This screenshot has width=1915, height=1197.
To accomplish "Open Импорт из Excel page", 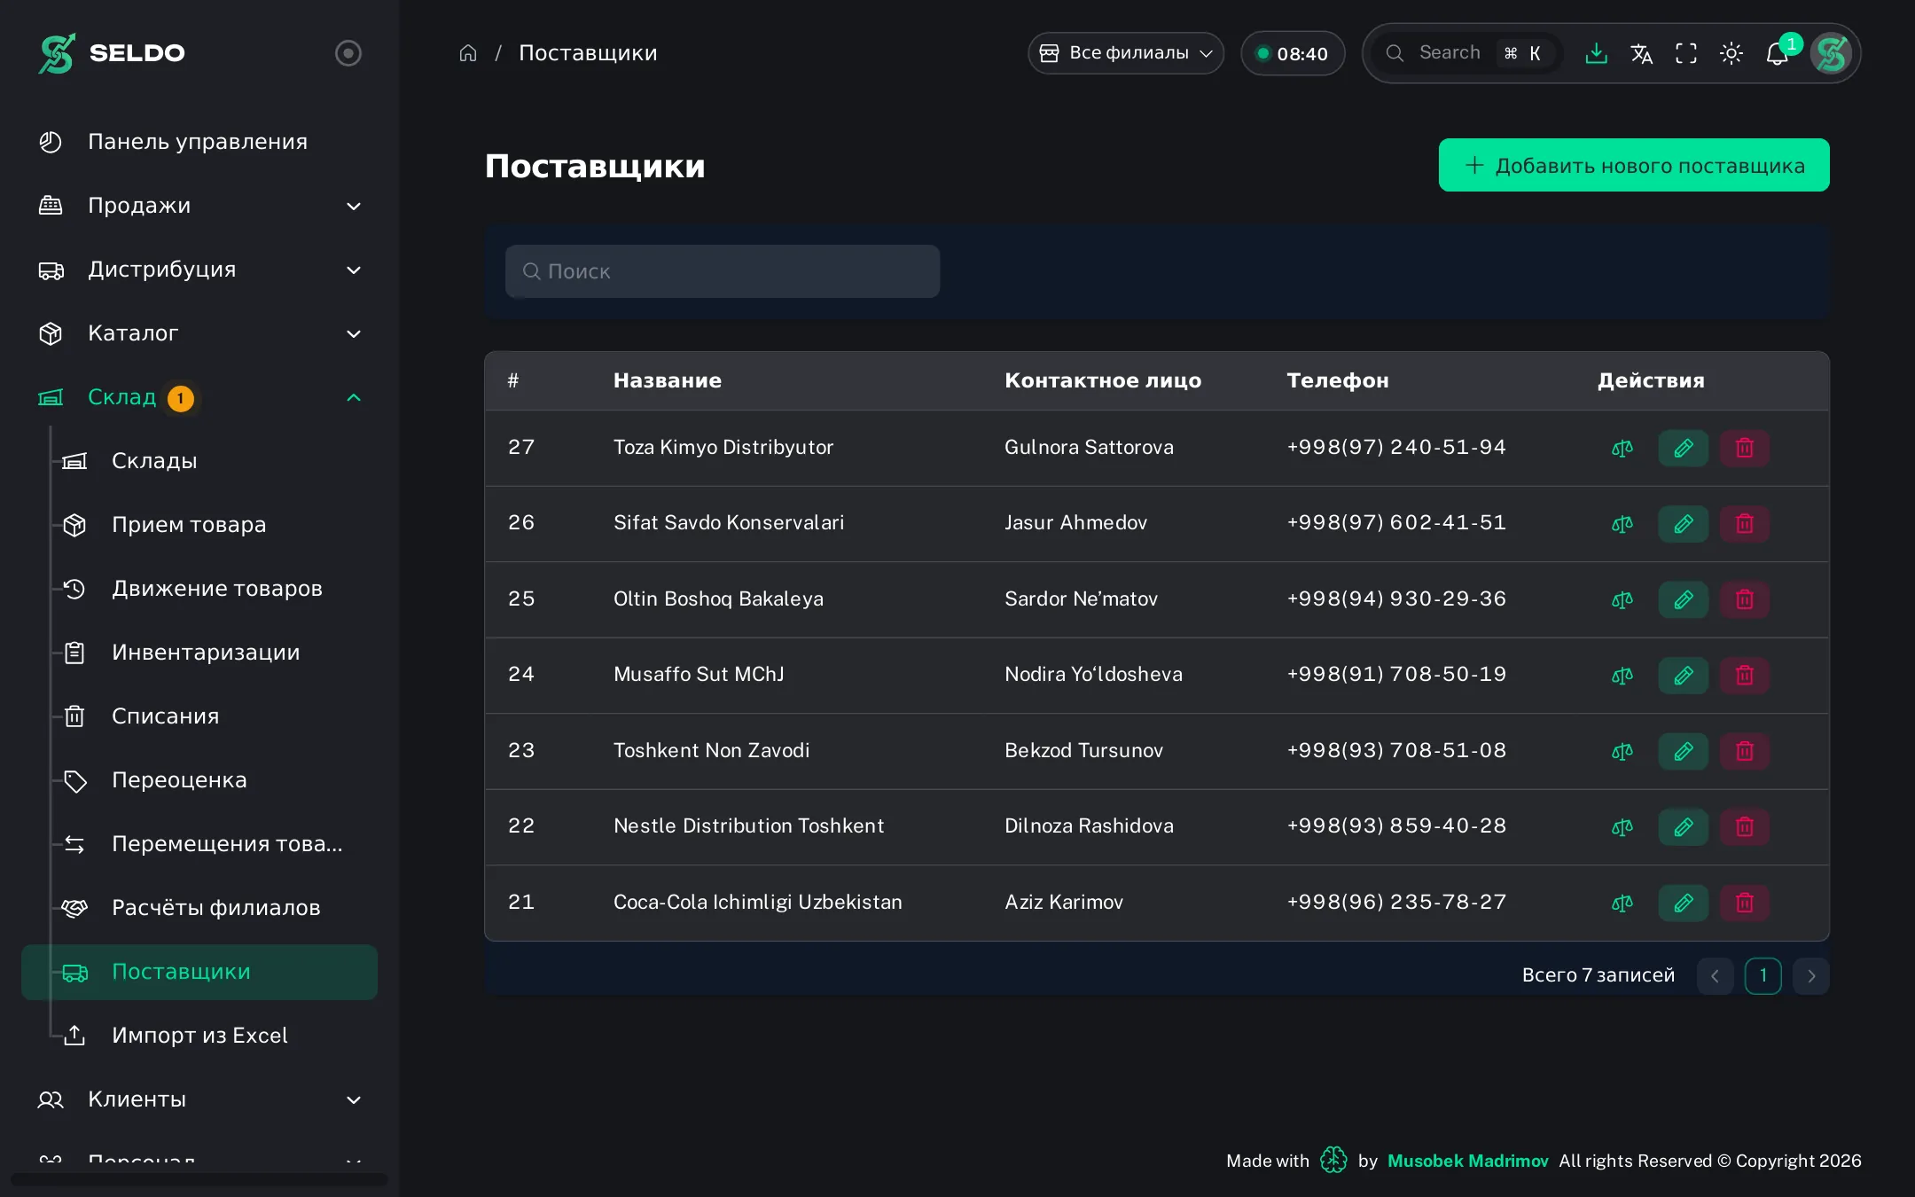I will pyautogui.click(x=199, y=1036).
